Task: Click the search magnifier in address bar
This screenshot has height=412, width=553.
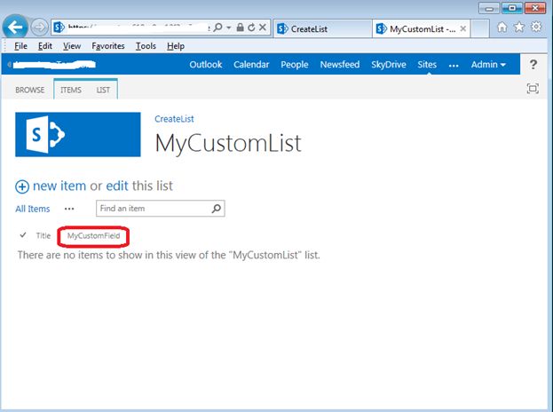Action: pos(218,28)
